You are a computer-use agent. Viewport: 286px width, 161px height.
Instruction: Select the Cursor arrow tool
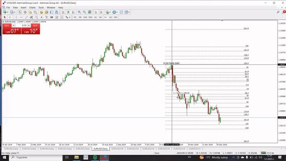coord(5,17)
